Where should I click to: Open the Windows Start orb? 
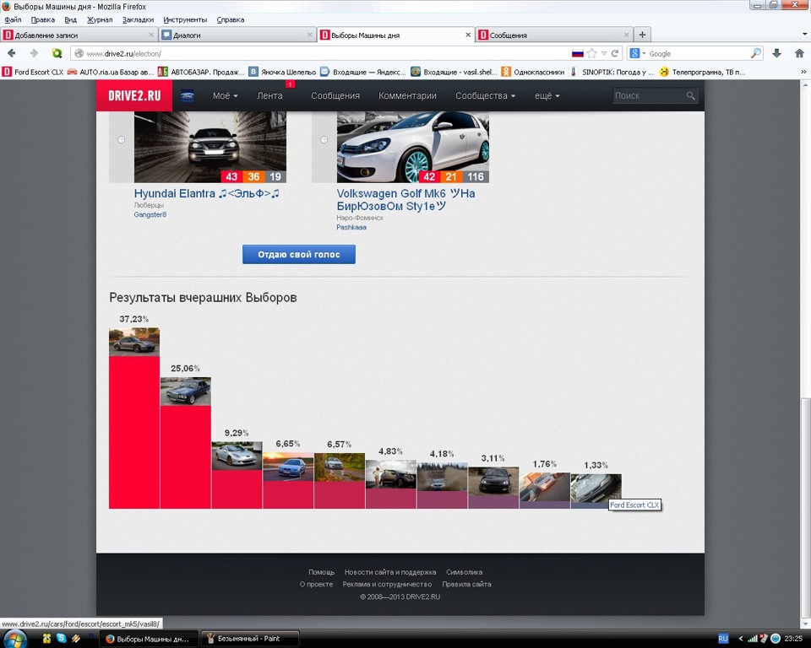coord(15,639)
